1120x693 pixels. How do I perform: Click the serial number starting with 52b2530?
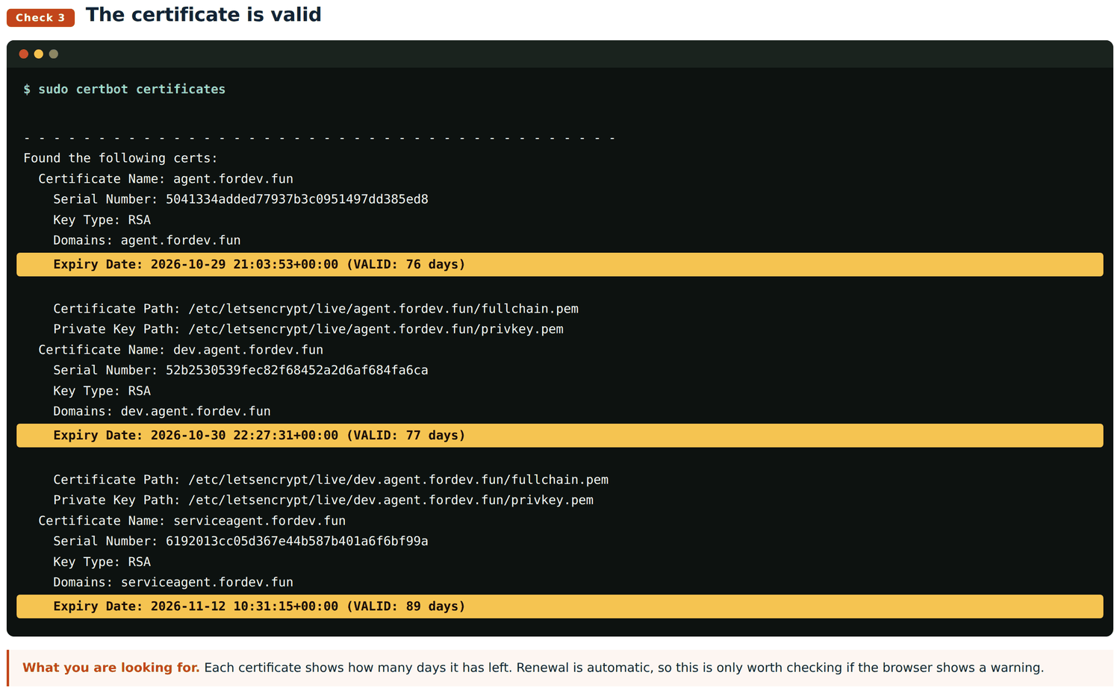[297, 370]
